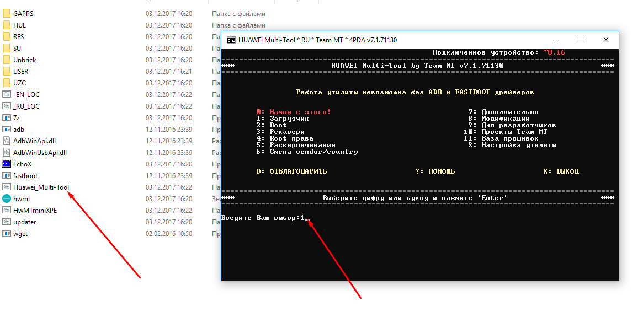
Task: Select the file name HwMTminiXPE
Action: point(35,210)
